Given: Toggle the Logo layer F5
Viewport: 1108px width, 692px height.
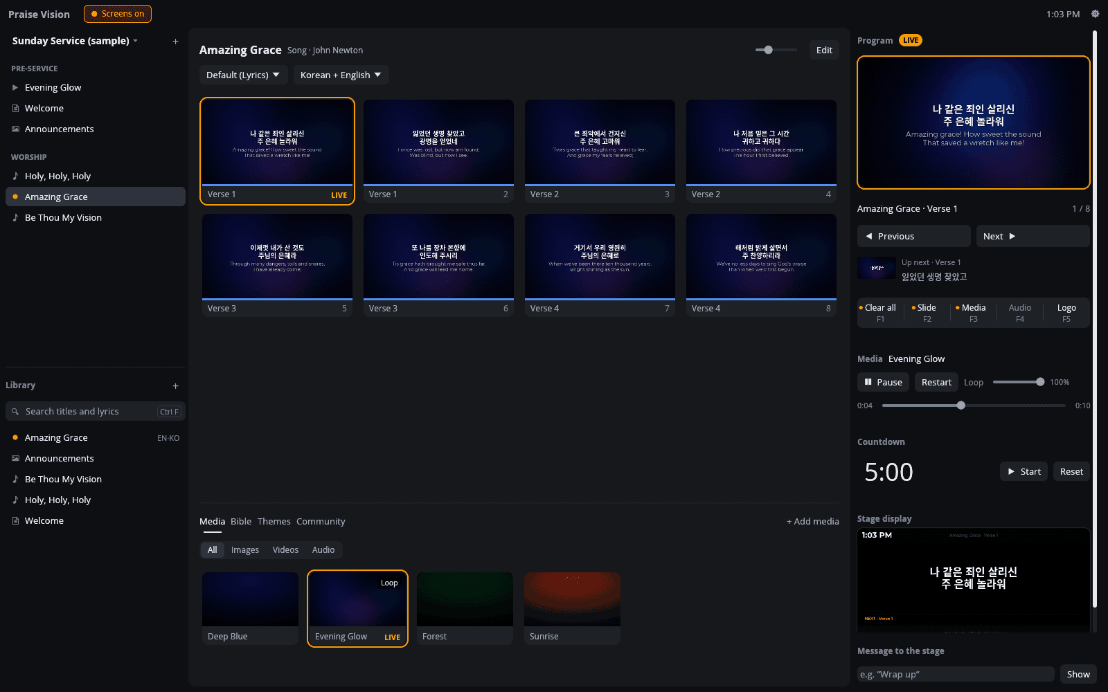Looking at the screenshot, I should (x=1066, y=313).
